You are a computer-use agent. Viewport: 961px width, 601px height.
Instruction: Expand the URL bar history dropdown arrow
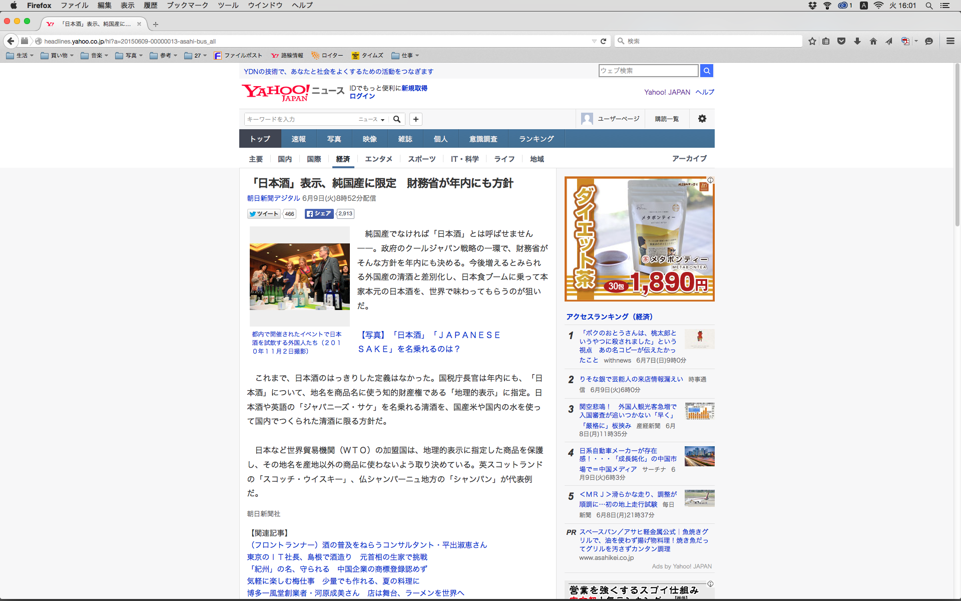tap(594, 41)
